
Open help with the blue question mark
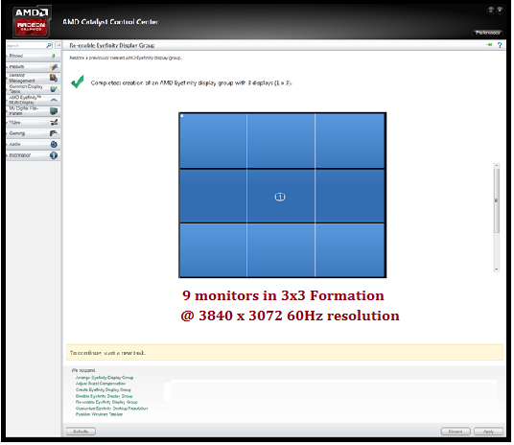[500, 45]
